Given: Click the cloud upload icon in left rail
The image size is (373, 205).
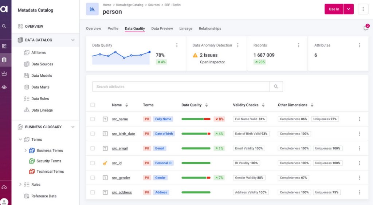Looking at the screenshot, I should pyautogui.click(x=4, y=188).
